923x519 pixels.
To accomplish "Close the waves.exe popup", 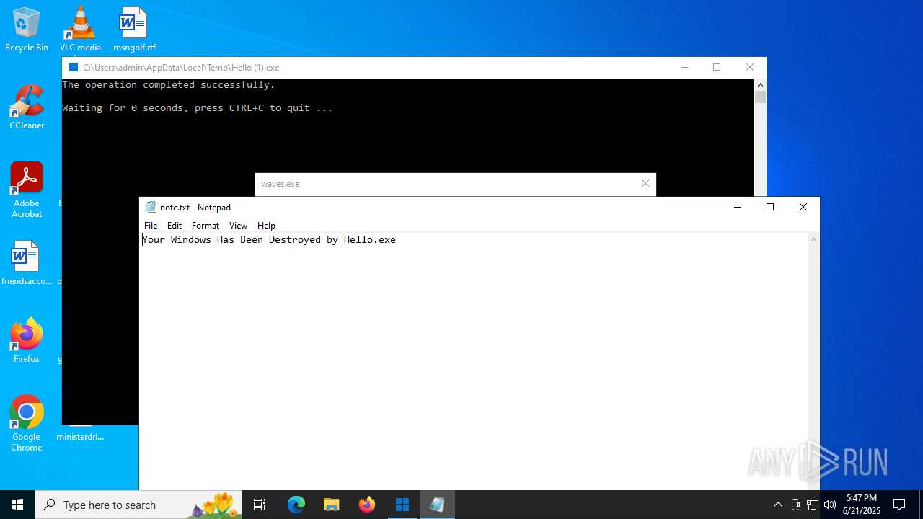I will [645, 183].
